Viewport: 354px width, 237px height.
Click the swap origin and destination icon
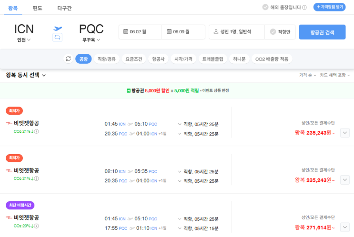pyautogui.click(x=58, y=37)
